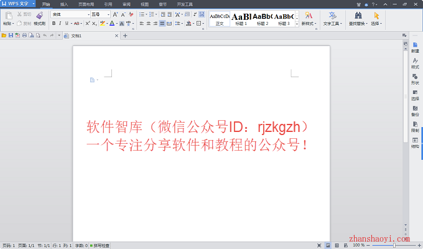
Task: Click the Paste (粘贴) clipboard icon
Action: tap(9, 16)
